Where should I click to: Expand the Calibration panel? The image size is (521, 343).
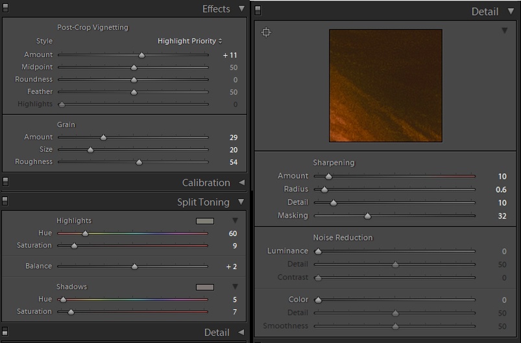pos(241,183)
